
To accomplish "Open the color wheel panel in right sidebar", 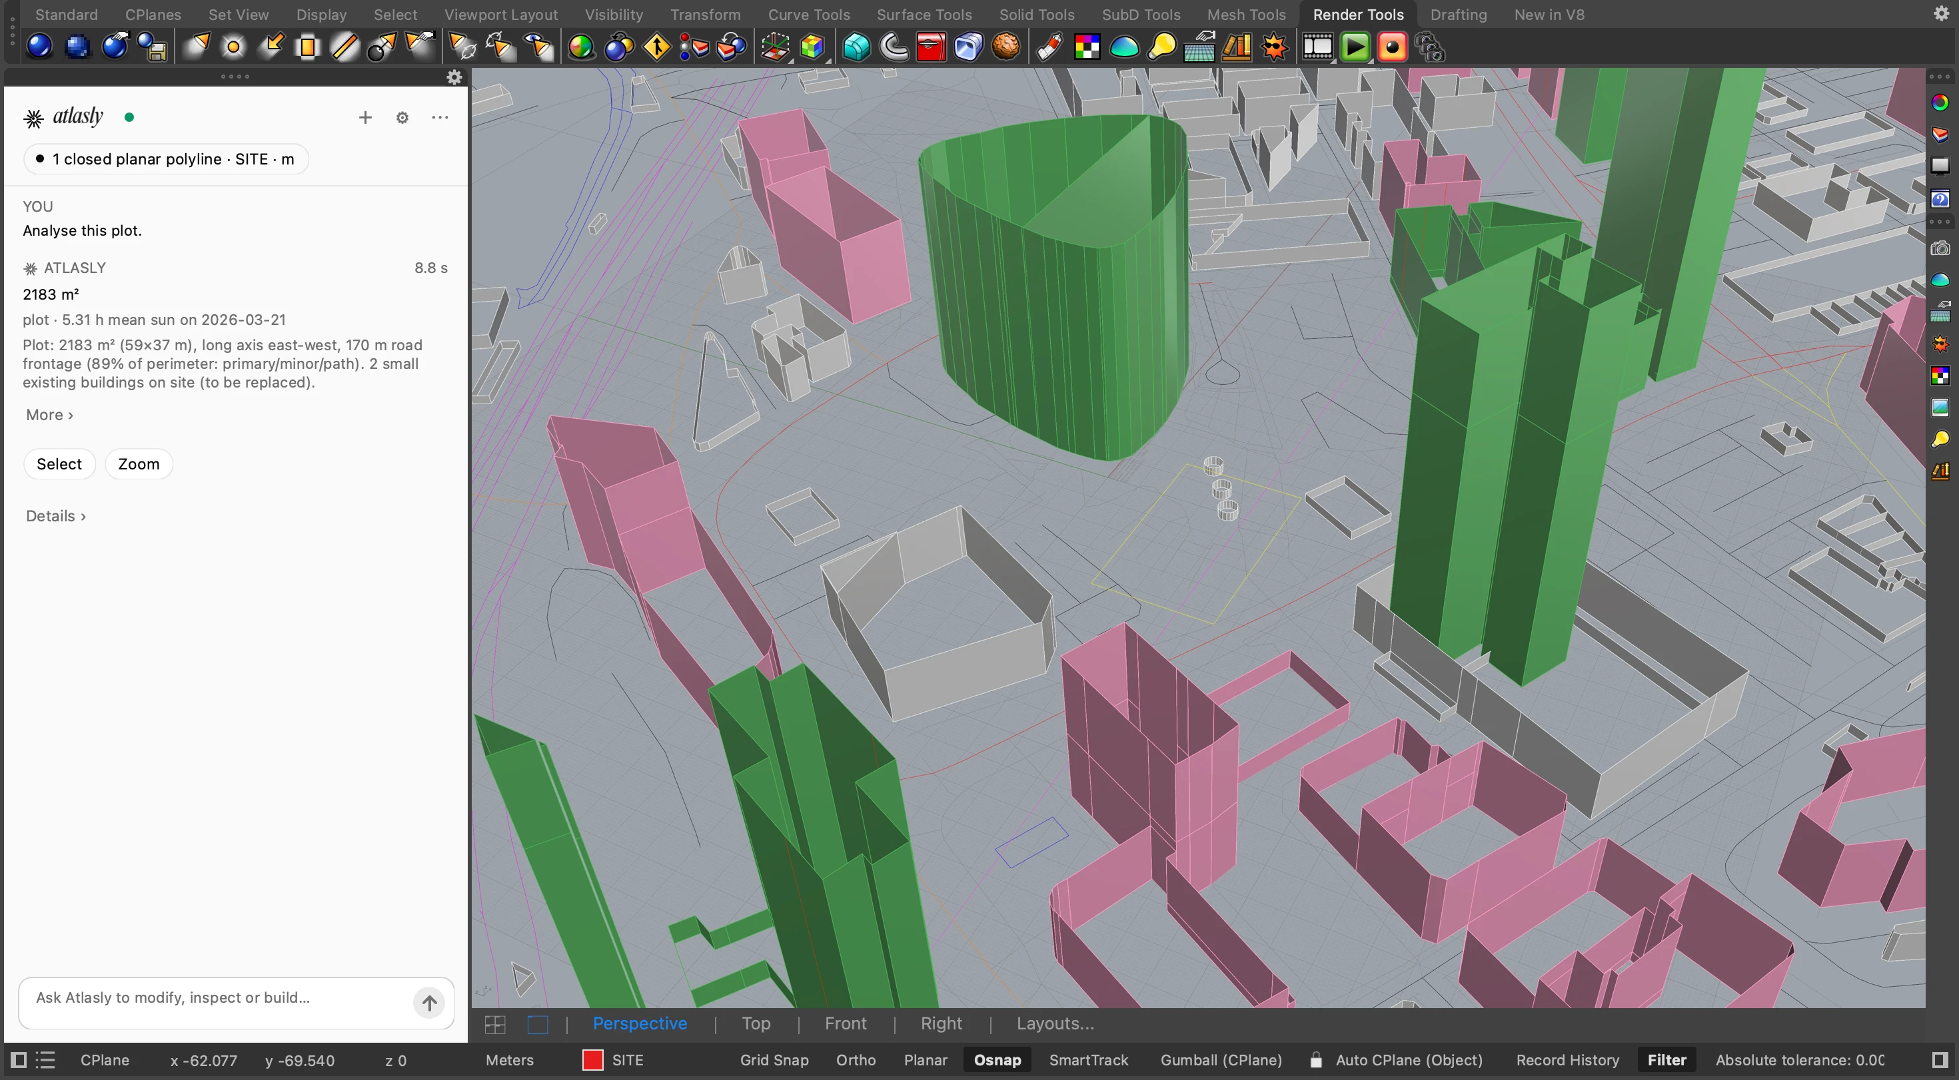I will (1940, 102).
